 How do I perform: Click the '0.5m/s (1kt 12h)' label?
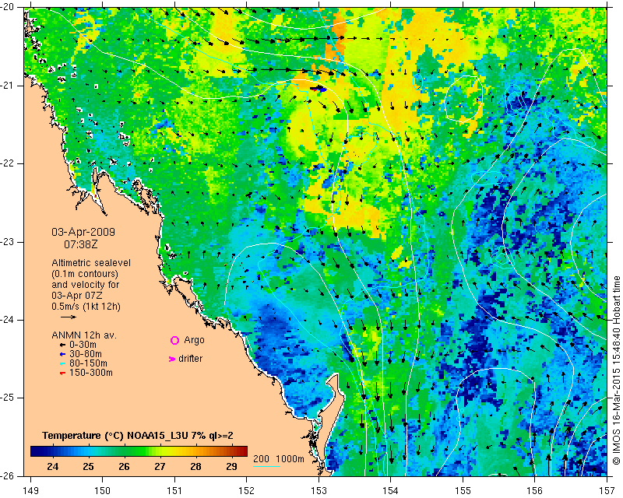coord(86,307)
